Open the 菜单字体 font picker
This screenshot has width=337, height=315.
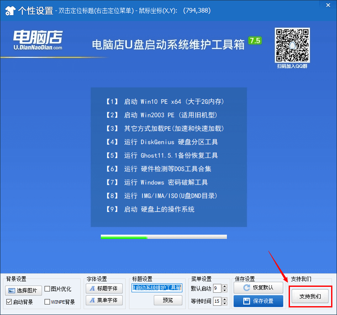pos(104,300)
